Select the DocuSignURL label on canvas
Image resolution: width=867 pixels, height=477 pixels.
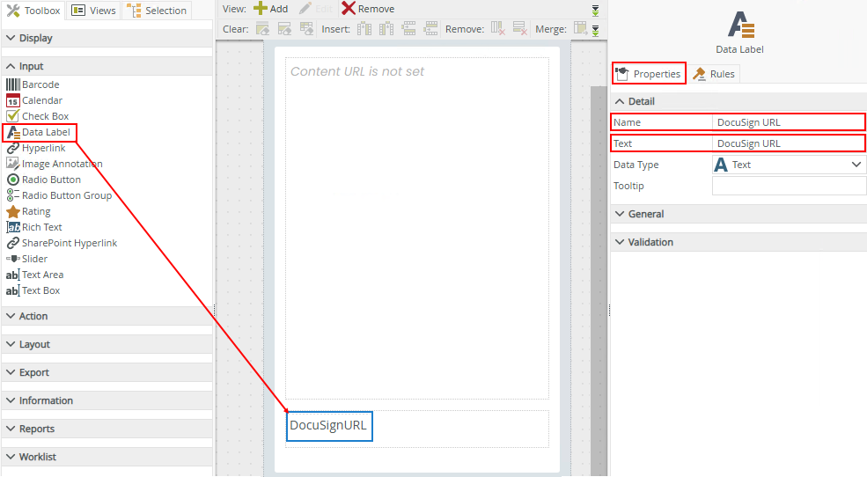pos(329,426)
